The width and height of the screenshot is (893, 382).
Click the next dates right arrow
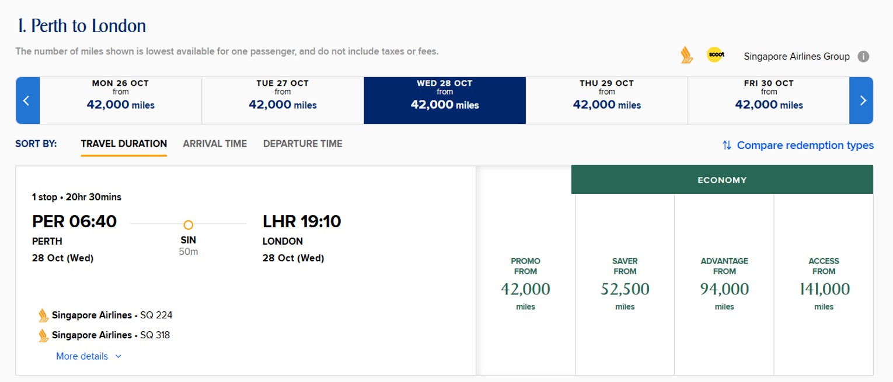coord(862,100)
